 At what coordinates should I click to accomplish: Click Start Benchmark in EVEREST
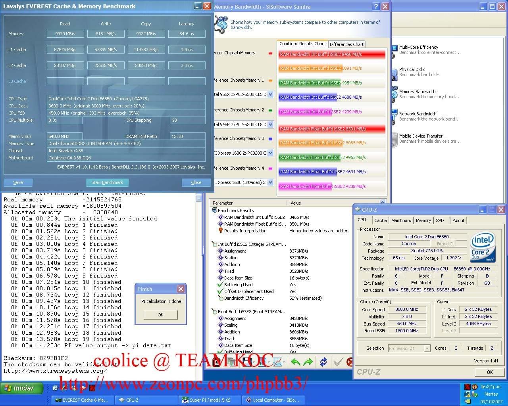click(107, 182)
